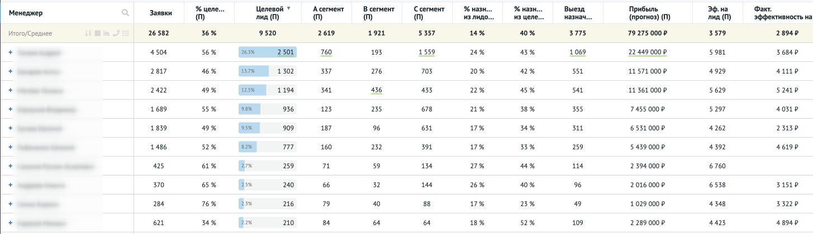Click the search icon in Менеджер header
Viewport: 813px width, 234px height.
[126, 13]
